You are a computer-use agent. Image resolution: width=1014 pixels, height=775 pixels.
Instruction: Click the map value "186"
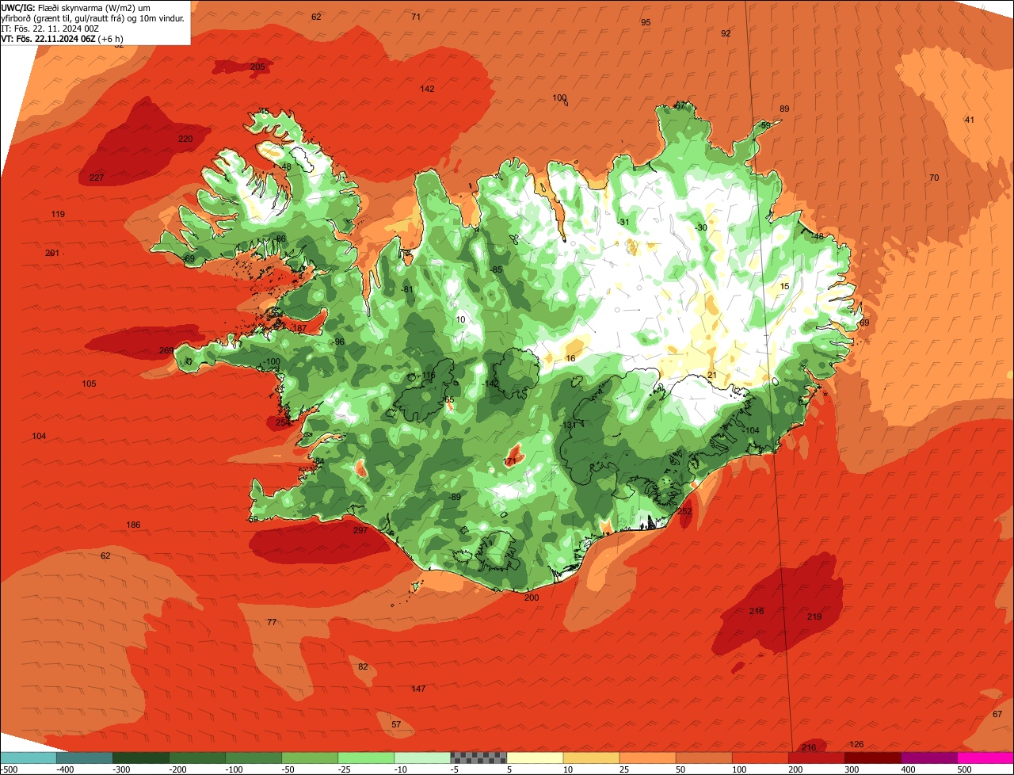tap(133, 525)
